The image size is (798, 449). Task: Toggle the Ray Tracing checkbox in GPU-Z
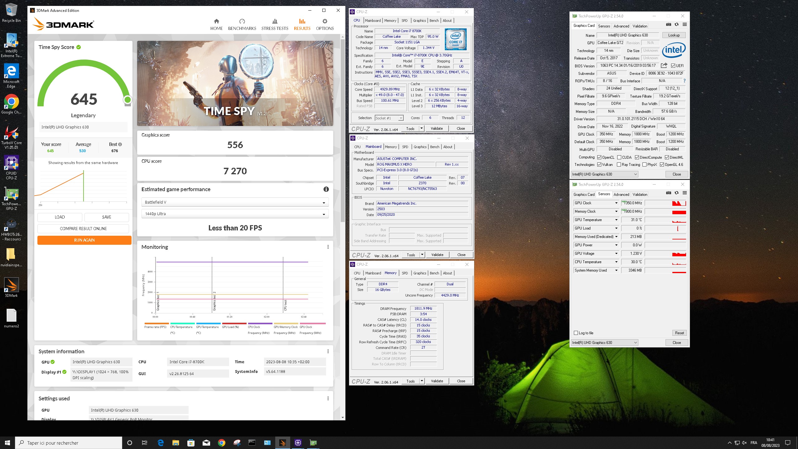pyautogui.click(x=619, y=165)
